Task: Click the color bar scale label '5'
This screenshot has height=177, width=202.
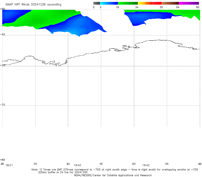Action: click(x=100, y=7)
